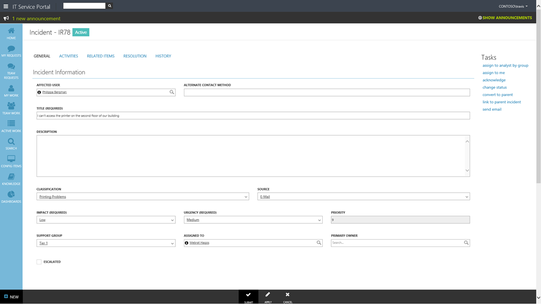Open the Impact dropdown

(x=106, y=220)
